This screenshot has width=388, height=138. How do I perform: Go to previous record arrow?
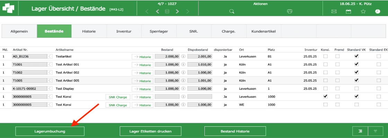pyautogui.click(x=158, y=11)
